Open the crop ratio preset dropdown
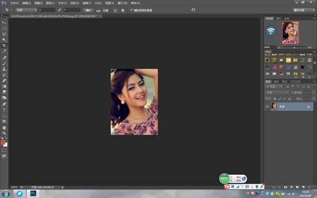This screenshot has width=317, height=198. (26, 10)
